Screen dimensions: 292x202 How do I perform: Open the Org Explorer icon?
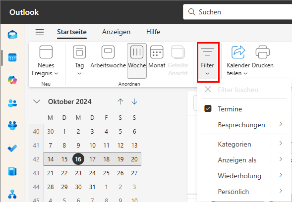[12, 194]
